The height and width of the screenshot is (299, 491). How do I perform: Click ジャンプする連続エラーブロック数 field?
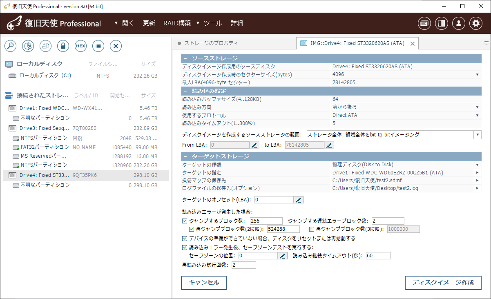pos(388,221)
